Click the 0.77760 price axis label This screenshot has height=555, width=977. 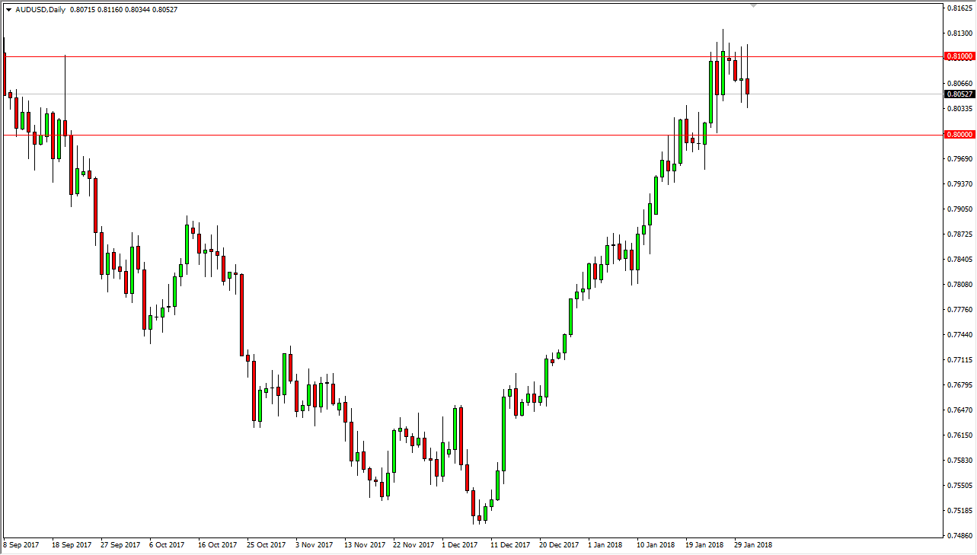point(959,310)
